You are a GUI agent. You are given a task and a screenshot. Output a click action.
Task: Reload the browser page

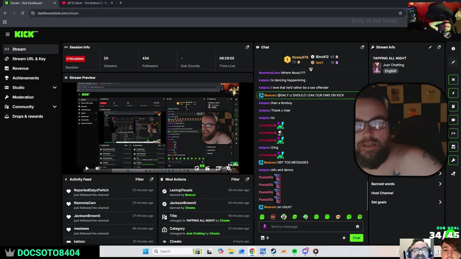click(22, 13)
